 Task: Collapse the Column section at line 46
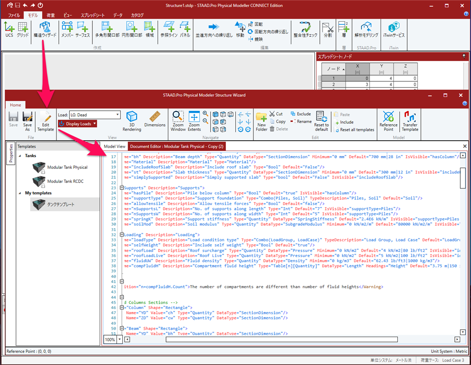pyautogui.click(x=122, y=308)
